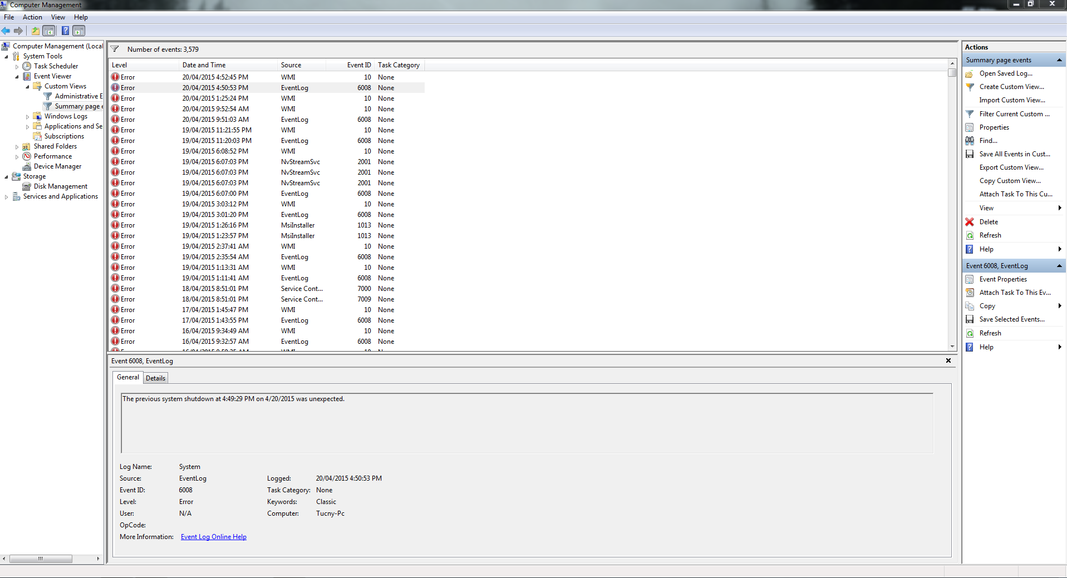Select the Service Control 7009 error row
The width and height of the screenshot is (1067, 578).
point(267,299)
